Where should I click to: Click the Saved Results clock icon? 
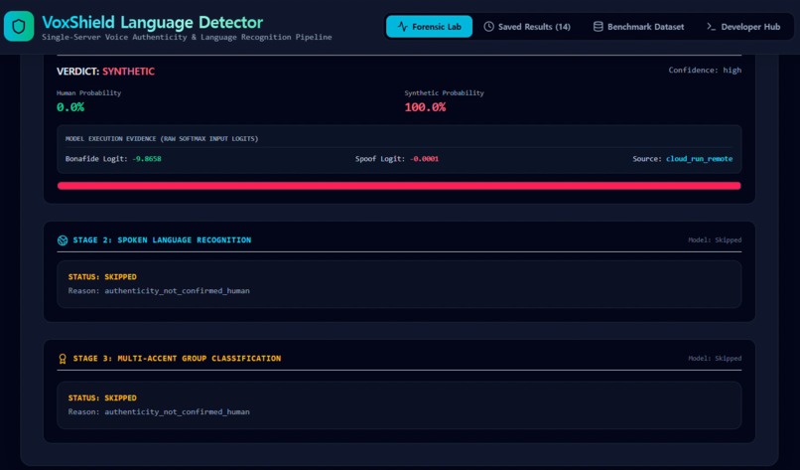point(488,27)
